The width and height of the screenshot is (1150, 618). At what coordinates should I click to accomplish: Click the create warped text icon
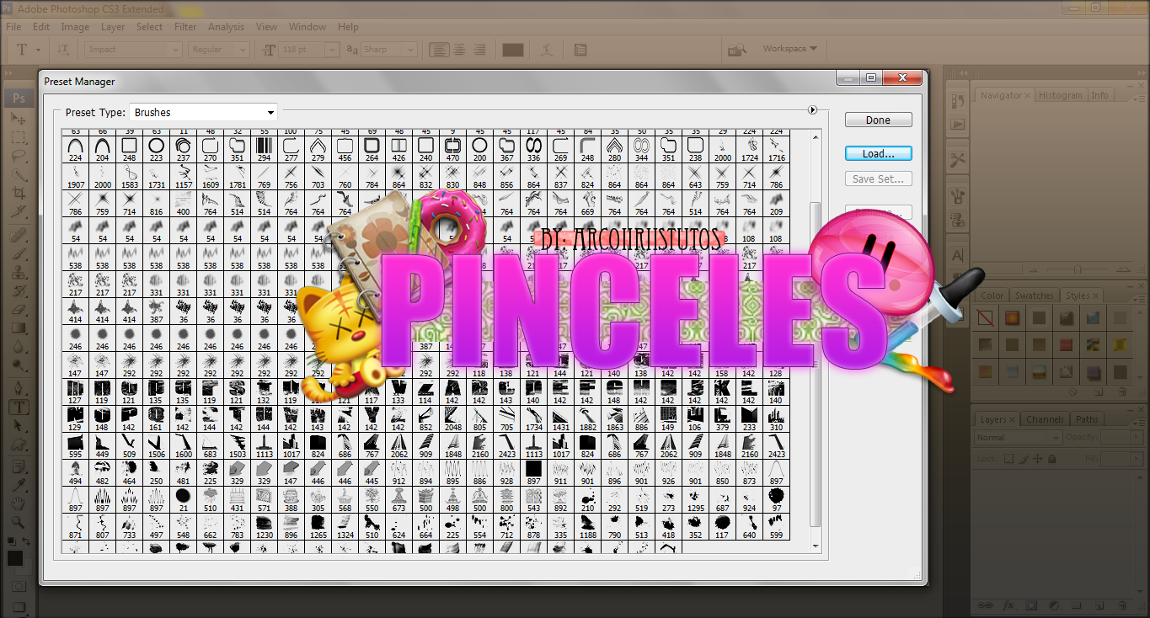[547, 50]
